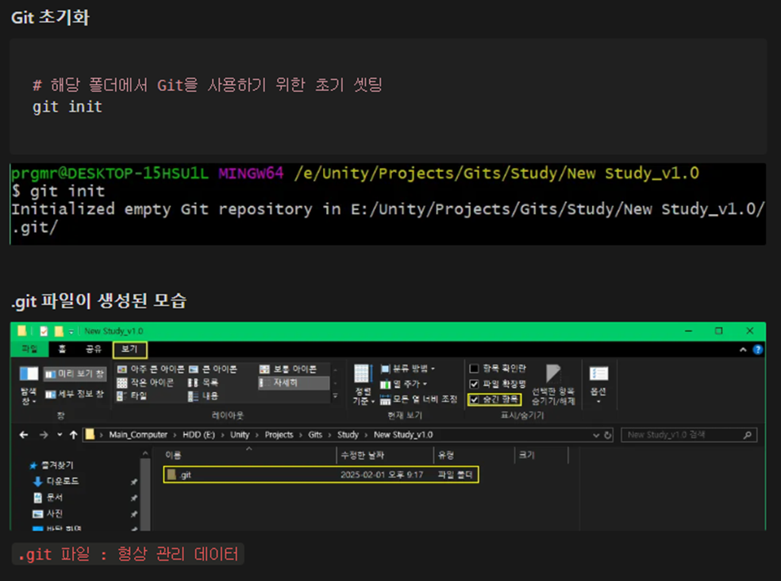This screenshot has height=581, width=781.
Task: Go back with the left arrow
Action: (23, 434)
